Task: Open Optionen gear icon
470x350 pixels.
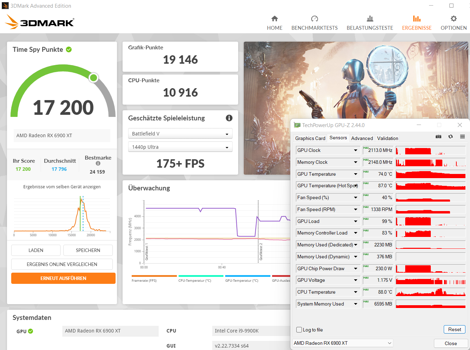Action: 454,19
